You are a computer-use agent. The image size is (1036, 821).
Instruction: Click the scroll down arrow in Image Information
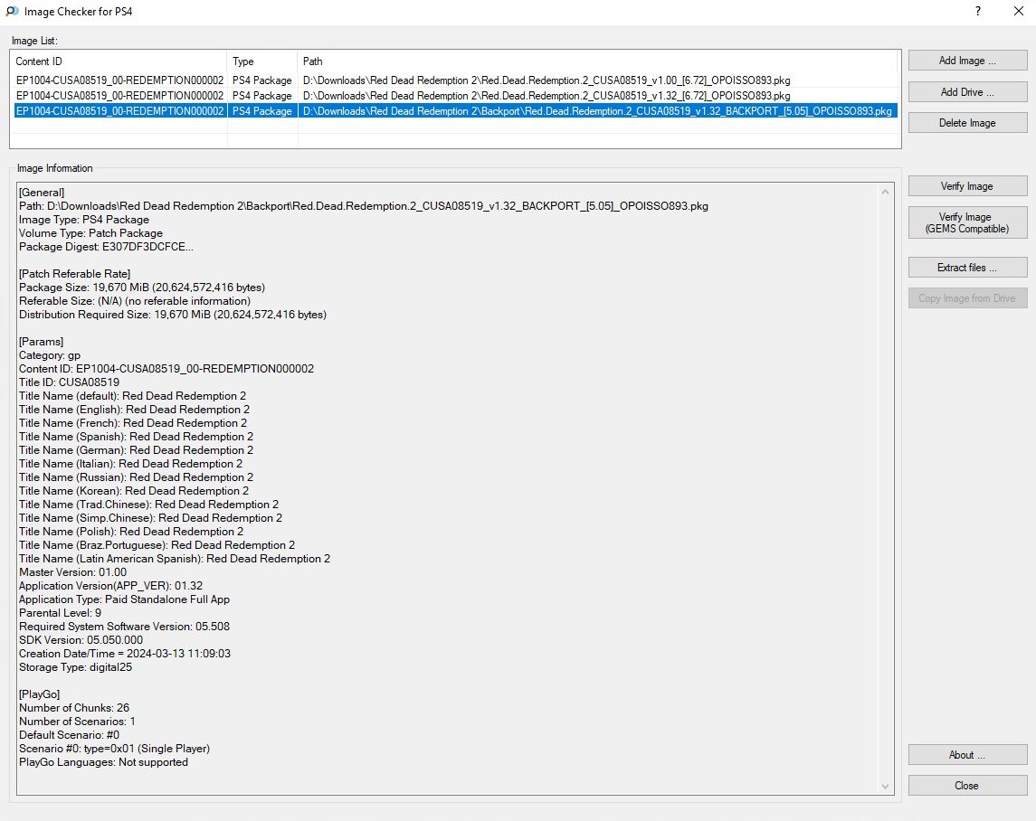point(886,786)
